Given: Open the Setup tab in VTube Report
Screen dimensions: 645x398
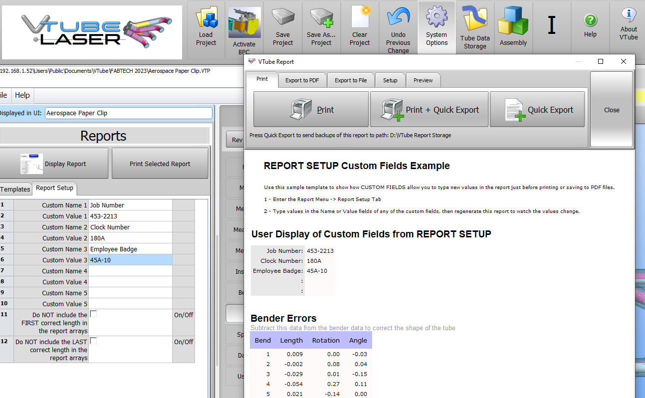Looking at the screenshot, I should pyautogui.click(x=390, y=80).
